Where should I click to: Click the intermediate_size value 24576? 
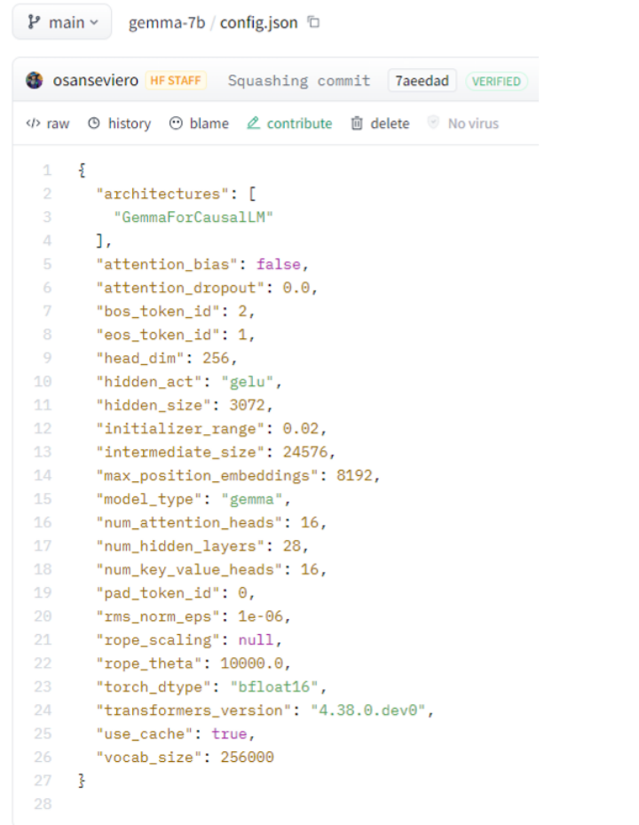(305, 452)
